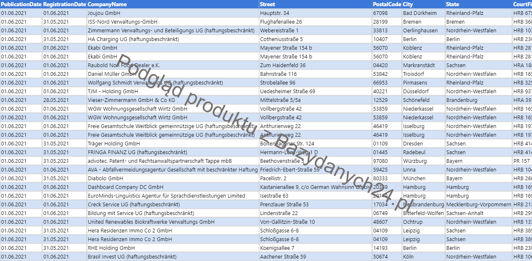The width and height of the screenshot is (532, 261).
Task: Select the postal code 33813
Action: point(387,31)
